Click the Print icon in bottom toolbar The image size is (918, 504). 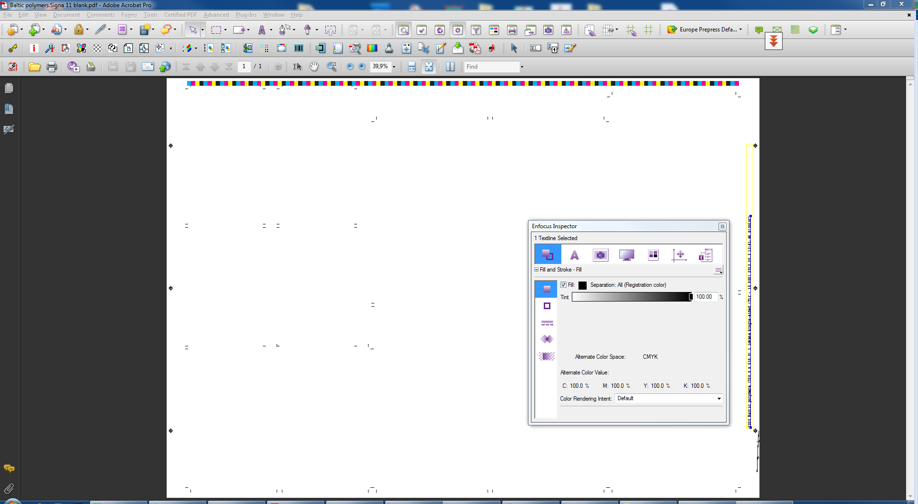[52, 67]
